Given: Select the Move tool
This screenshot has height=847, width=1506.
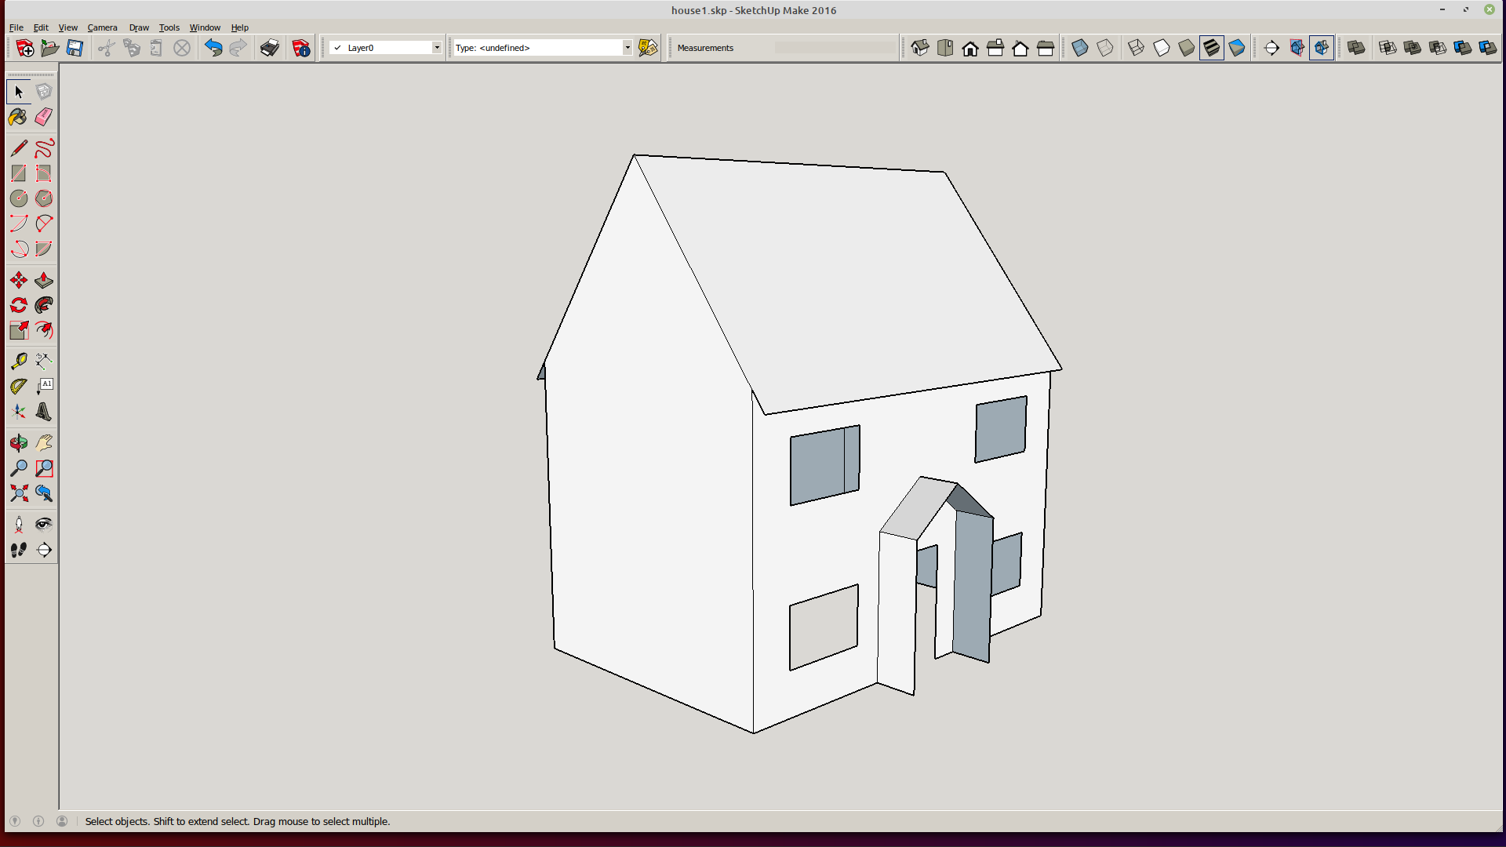Looking at the screenshot, I should [19, 280].
